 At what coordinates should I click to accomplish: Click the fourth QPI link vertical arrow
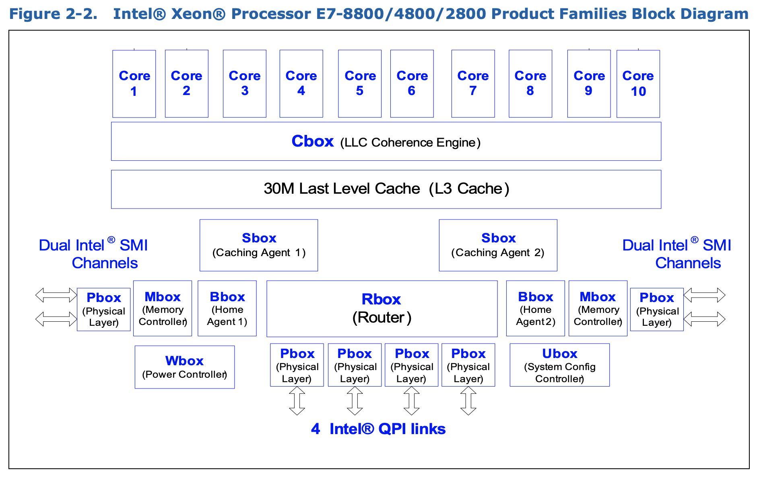(468, 401)
